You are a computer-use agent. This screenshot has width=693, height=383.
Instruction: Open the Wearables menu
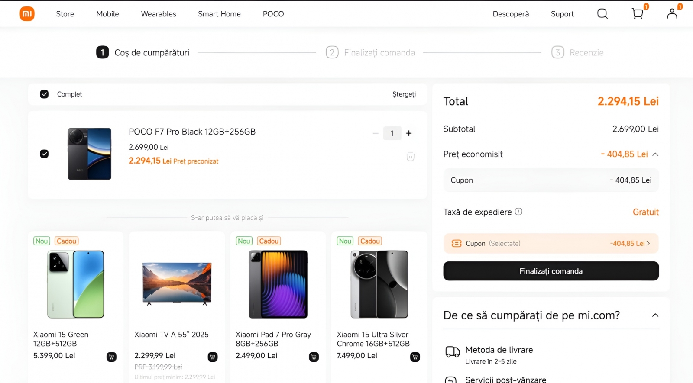click(159, 14)
